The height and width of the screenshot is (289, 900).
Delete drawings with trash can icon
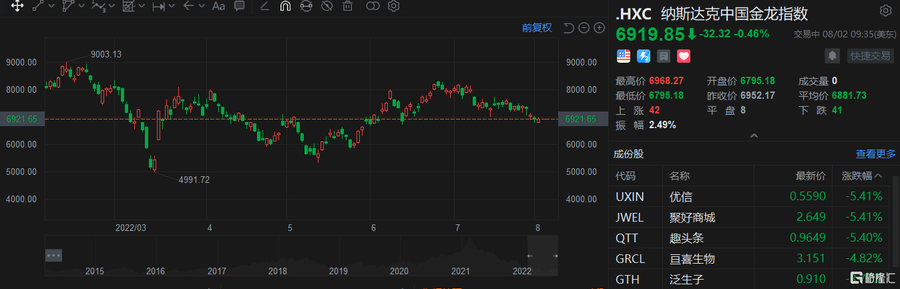tap(347, 7)
